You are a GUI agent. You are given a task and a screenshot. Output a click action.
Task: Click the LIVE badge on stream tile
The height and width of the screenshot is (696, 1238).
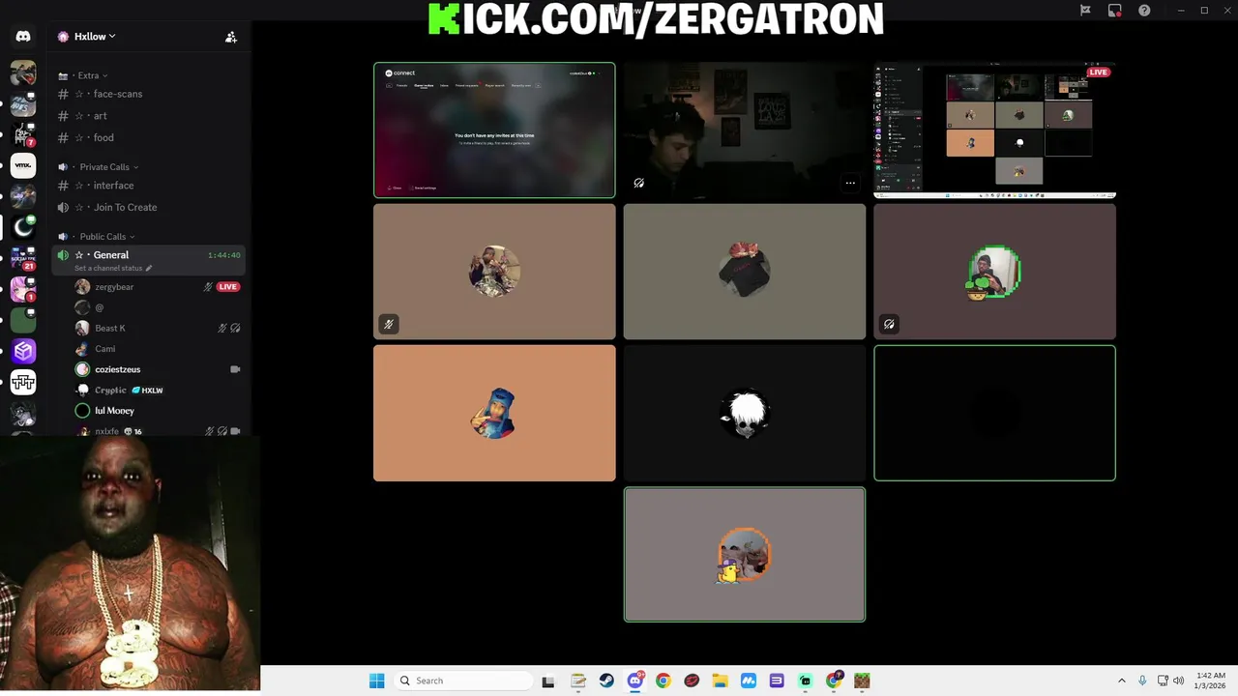tap(1098, 72)
